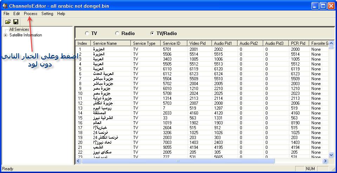
Task: Sort by the Video Pid column header
Action: coord(199,43)
